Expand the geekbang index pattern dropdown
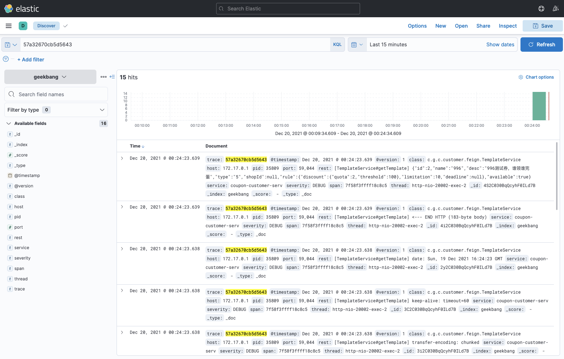This screenshot has width=564, height=359. tap(50, 77)
